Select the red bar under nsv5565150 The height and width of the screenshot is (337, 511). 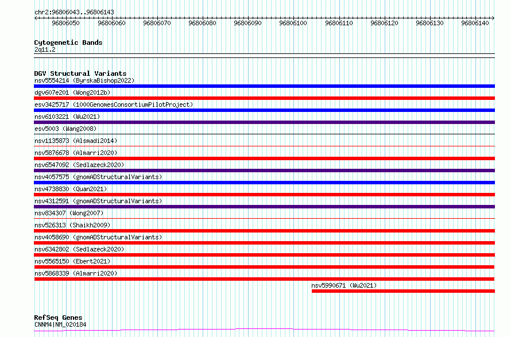coord(264,267)
